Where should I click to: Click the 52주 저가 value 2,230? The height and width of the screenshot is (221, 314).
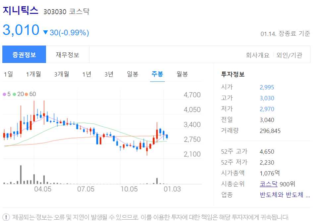click(267, 163)
